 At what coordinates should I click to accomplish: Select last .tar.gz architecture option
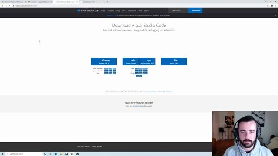click(x=145, y=73)
